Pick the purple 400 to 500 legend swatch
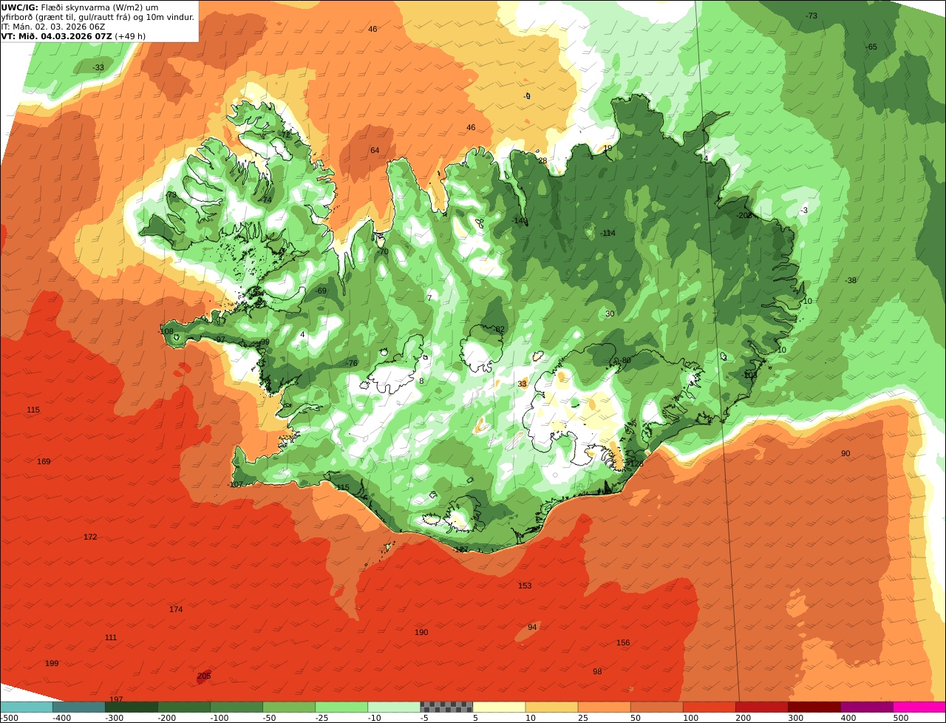 [866, 707]
